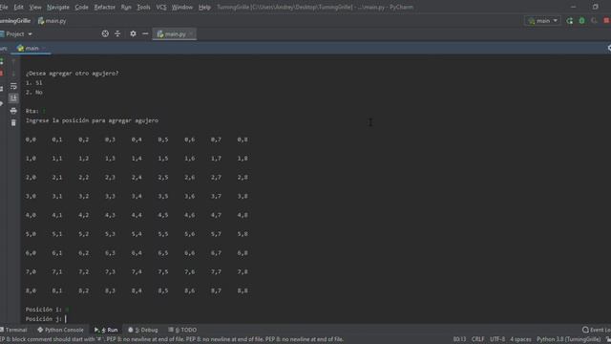
Task: Open Project panel settings gear
Action: click(x=133, y=34)
